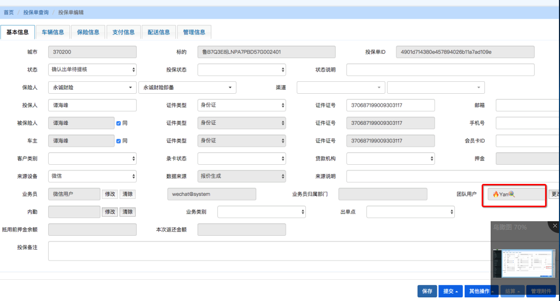Open the 提交 button menu
560x301 pixels.
(450, 291)
